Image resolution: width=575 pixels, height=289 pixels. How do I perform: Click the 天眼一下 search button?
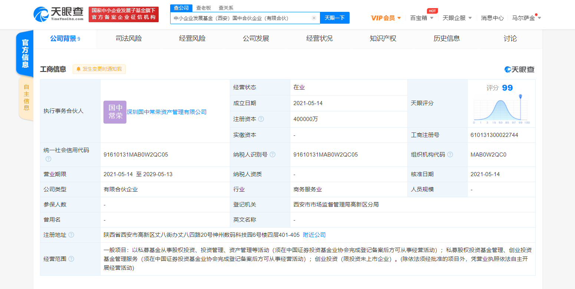[335, 18]
